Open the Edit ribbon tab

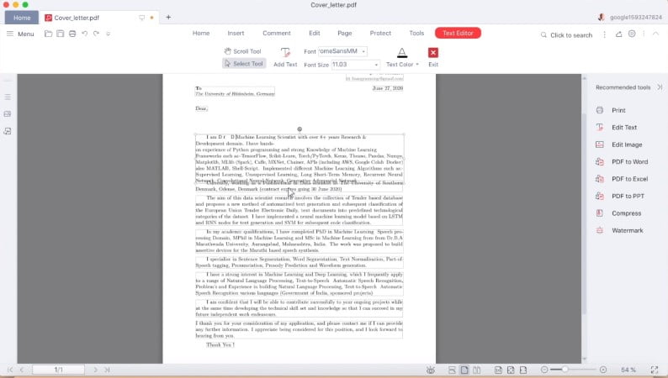click(x=315, y=33)
